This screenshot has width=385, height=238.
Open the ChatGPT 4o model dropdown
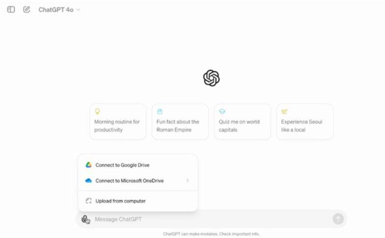(59, 10)
